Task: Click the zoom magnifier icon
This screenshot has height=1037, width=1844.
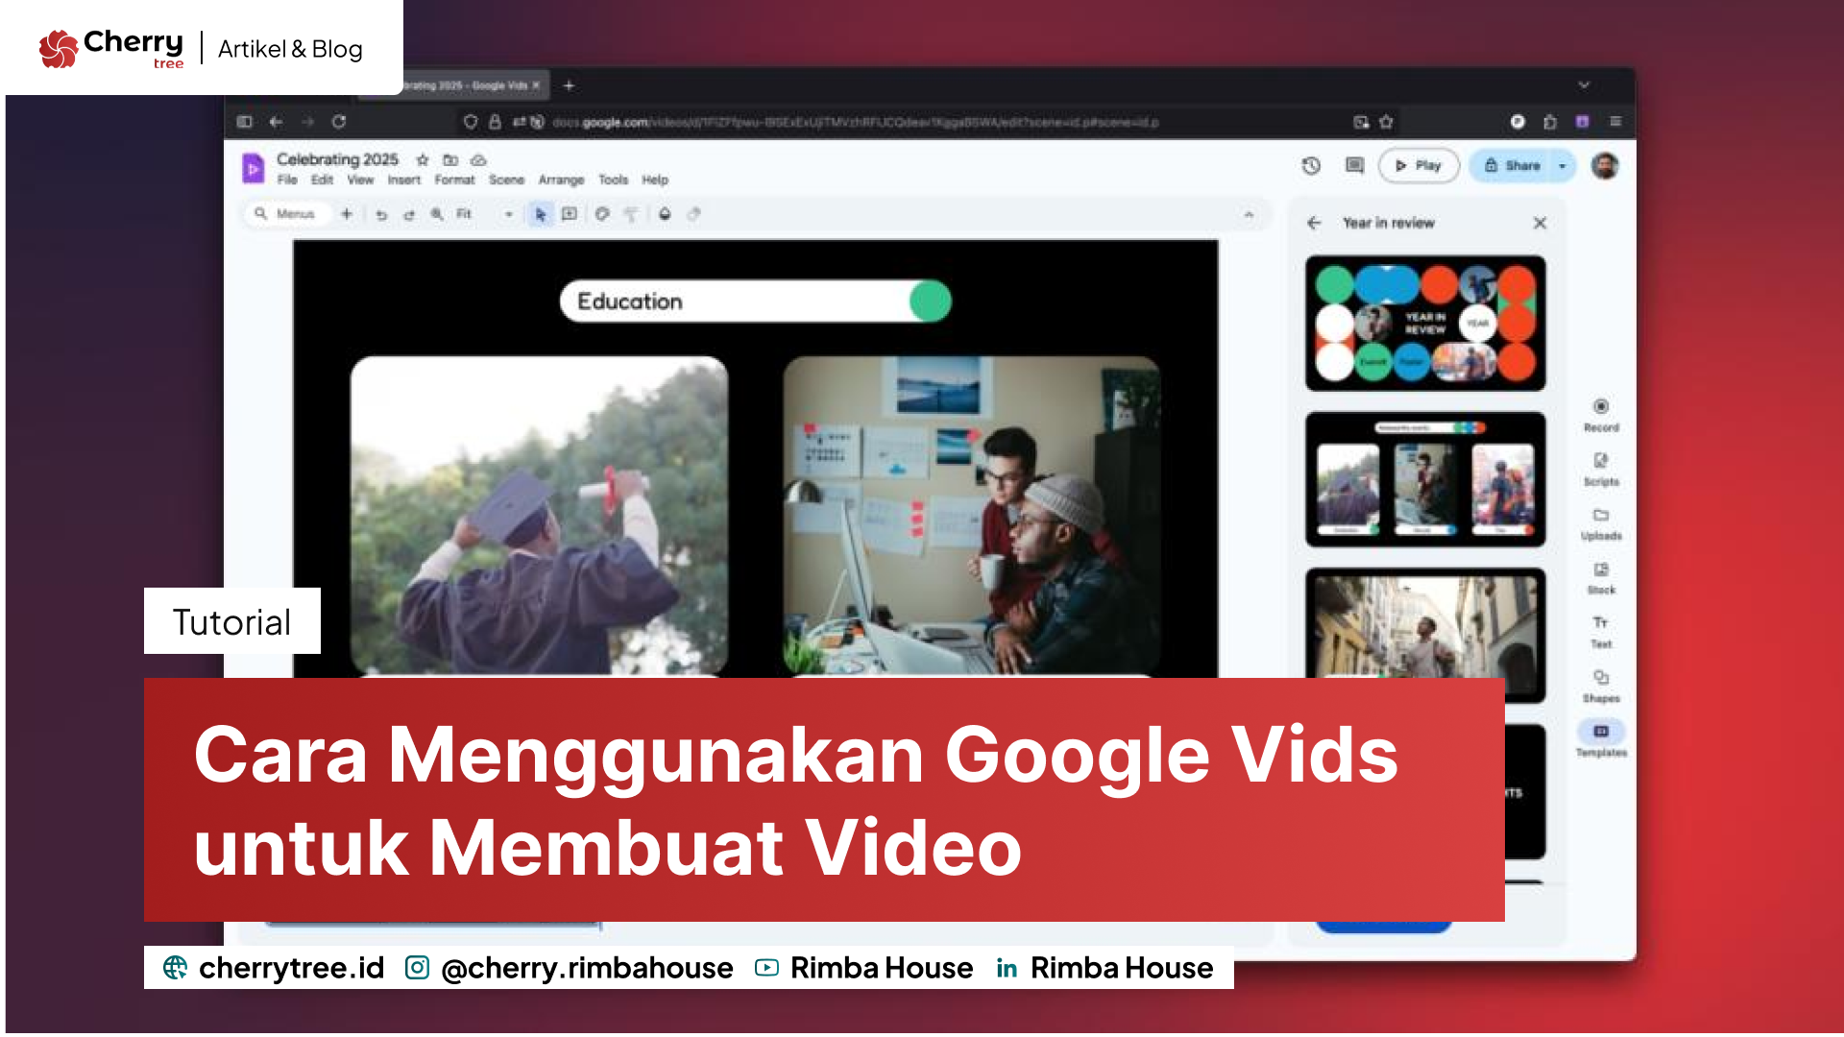Action: (437, 214)
